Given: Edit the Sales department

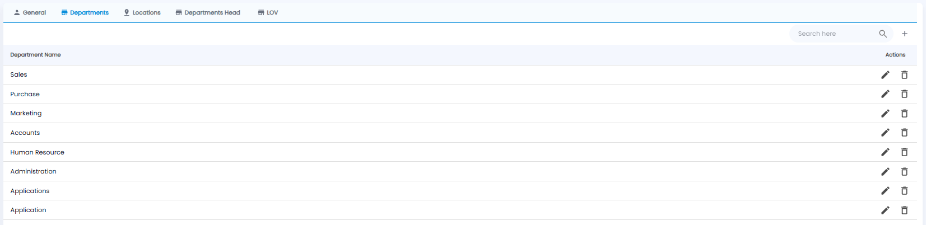Looking at the screenshot, I should (885, 75).
